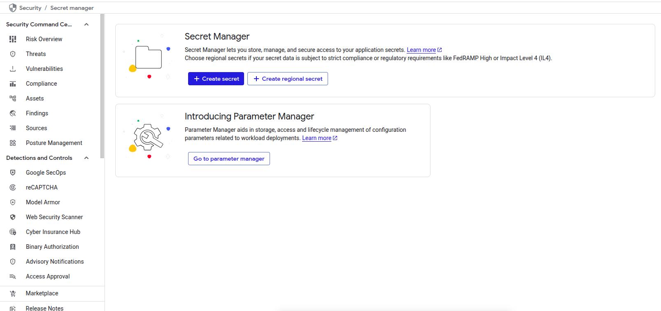Screen dimensions: 661x311
Task: Select Access Approval in navigation
Action: (48, 276)
